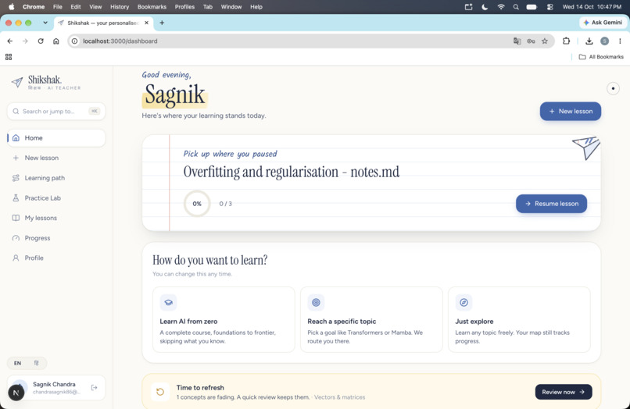This screenshot has height=409, width=630.
Task: Click the battery status icon
Action: click(x=532, y=7)
